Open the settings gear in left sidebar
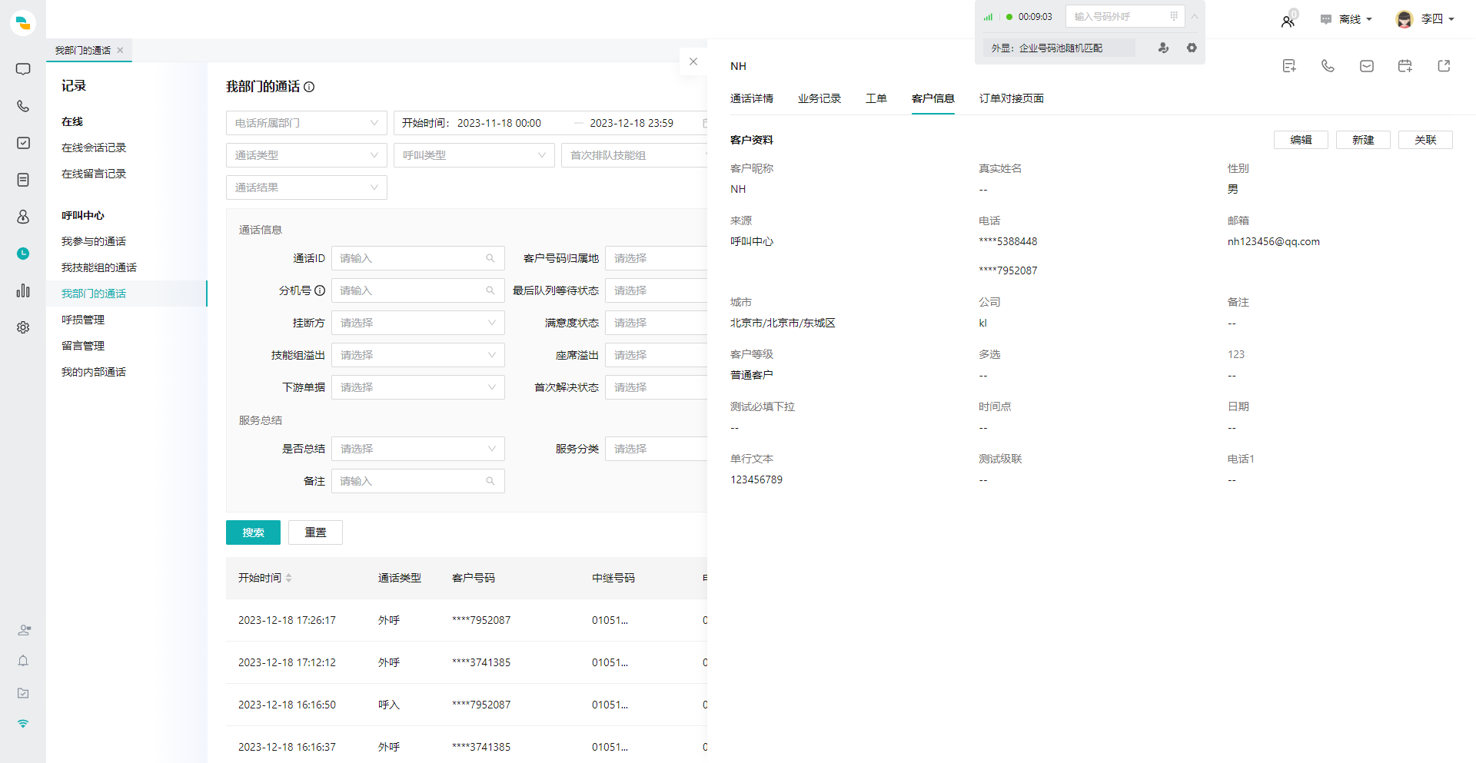This screenshot has width=1476, height=763. pos(23,327)
